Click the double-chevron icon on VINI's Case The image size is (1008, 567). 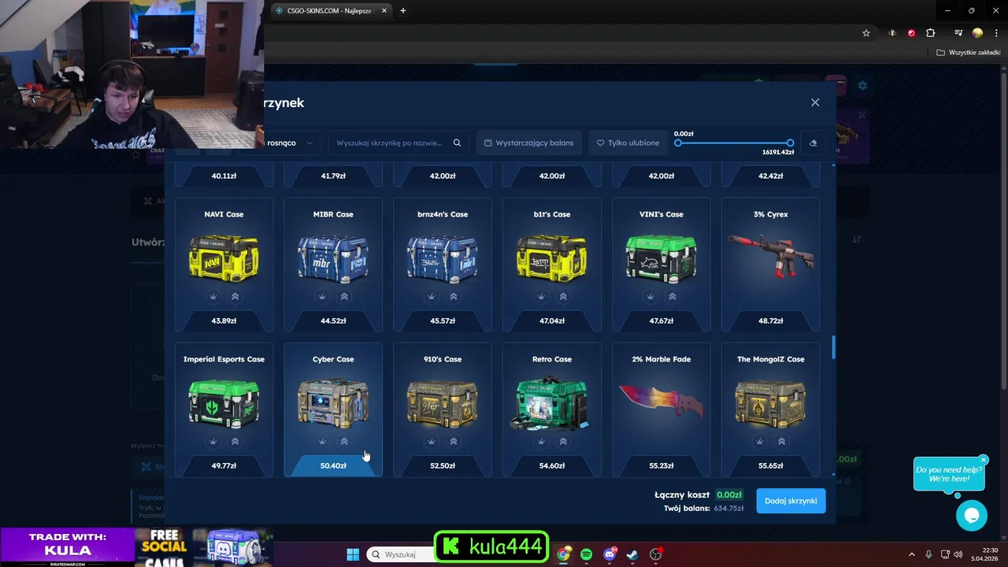click(673, 297)
